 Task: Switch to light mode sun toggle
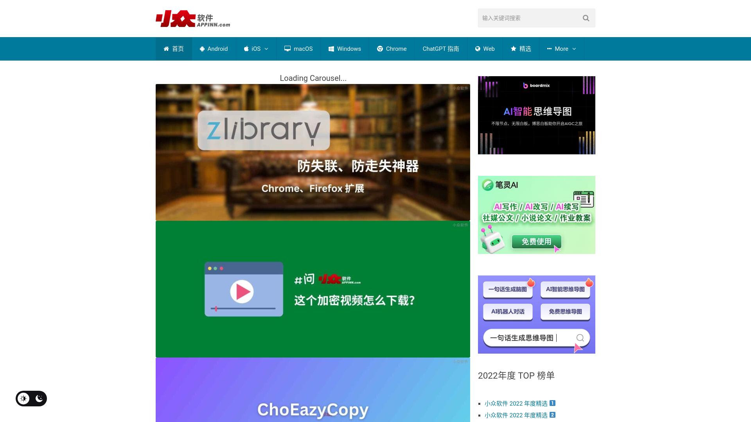(x=24, y=399)
